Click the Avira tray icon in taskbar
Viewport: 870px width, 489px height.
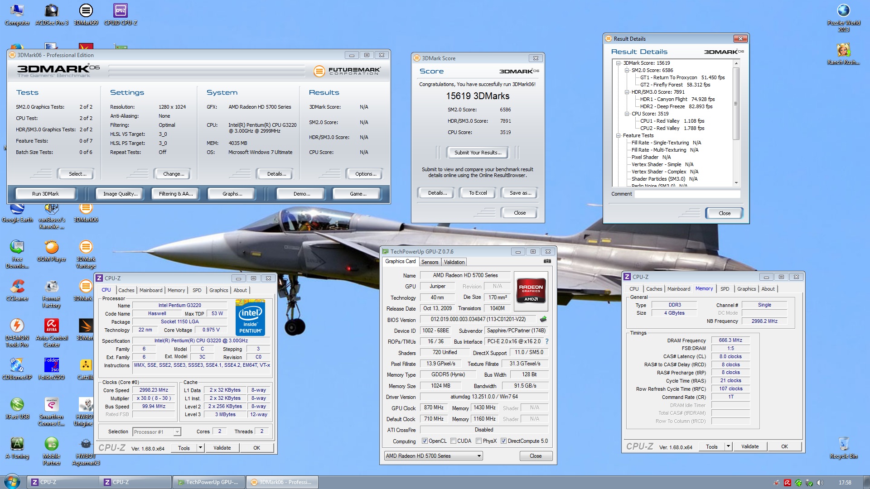pyautogui.click(x=788, y=483)
